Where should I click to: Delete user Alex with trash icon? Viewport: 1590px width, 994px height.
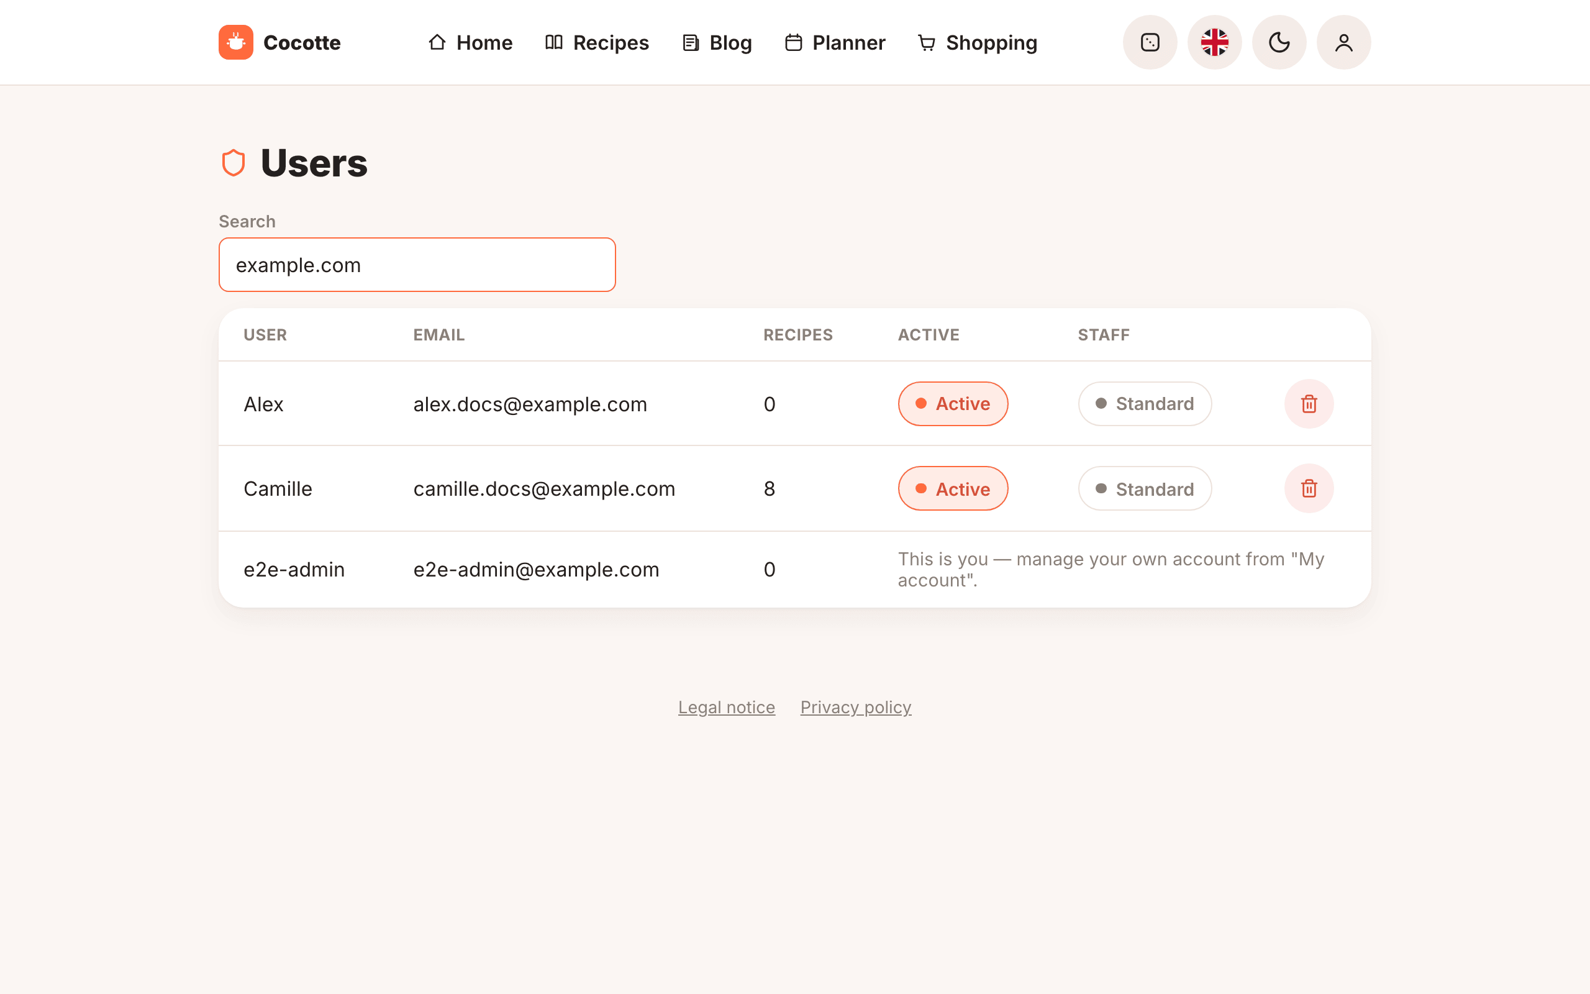pos(1309,404)
